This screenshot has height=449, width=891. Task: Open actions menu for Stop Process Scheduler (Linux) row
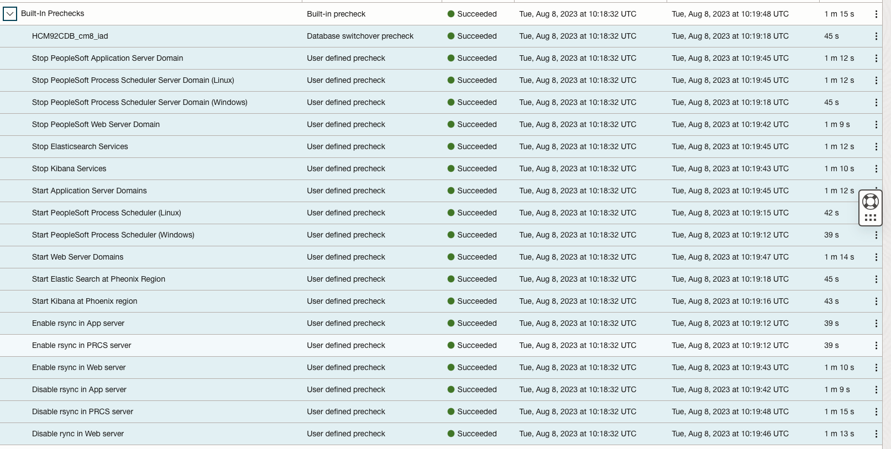[876, 80]
